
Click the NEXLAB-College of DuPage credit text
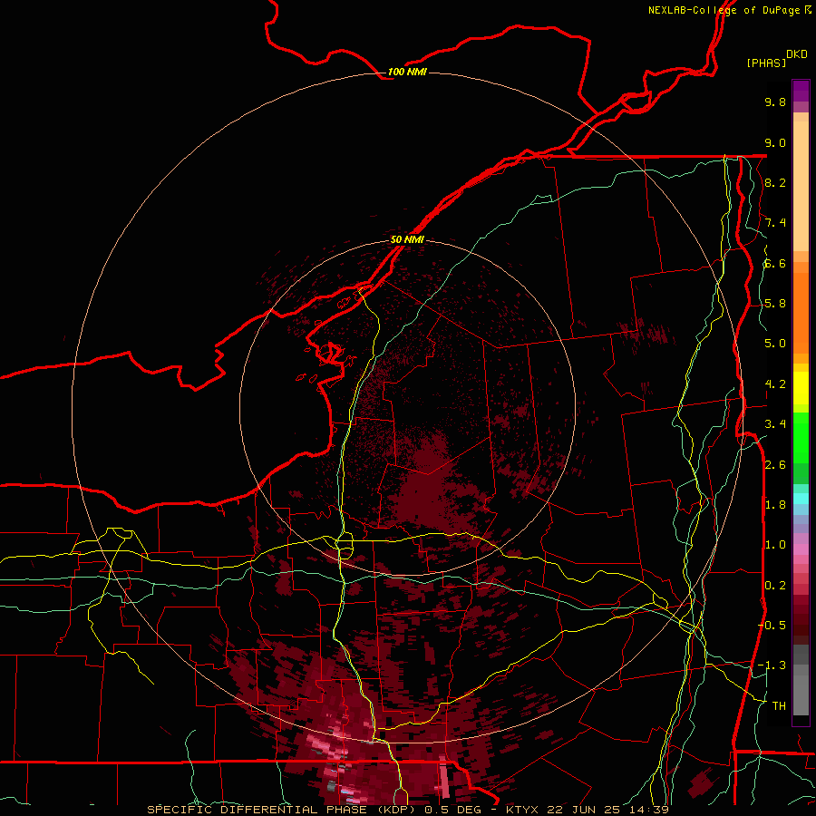pyautogui.click(x=725, y=10)
